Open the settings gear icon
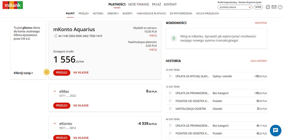 point(268,7)
